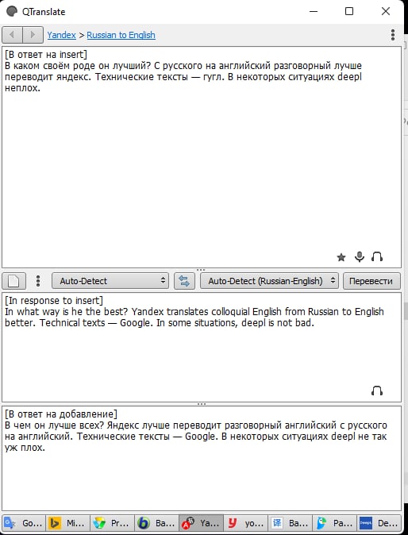Screen dimensions: 408x535
Task: Open three-dot menu beside the clear button
Action: [x=38, y=281]
